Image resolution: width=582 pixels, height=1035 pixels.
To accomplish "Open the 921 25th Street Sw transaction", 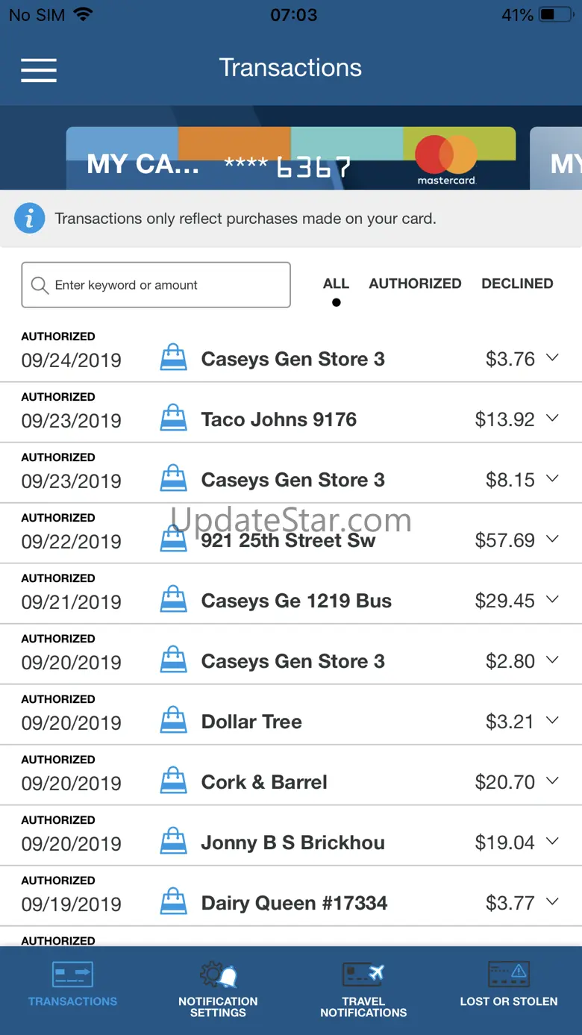I will click(x=288, y=540).
